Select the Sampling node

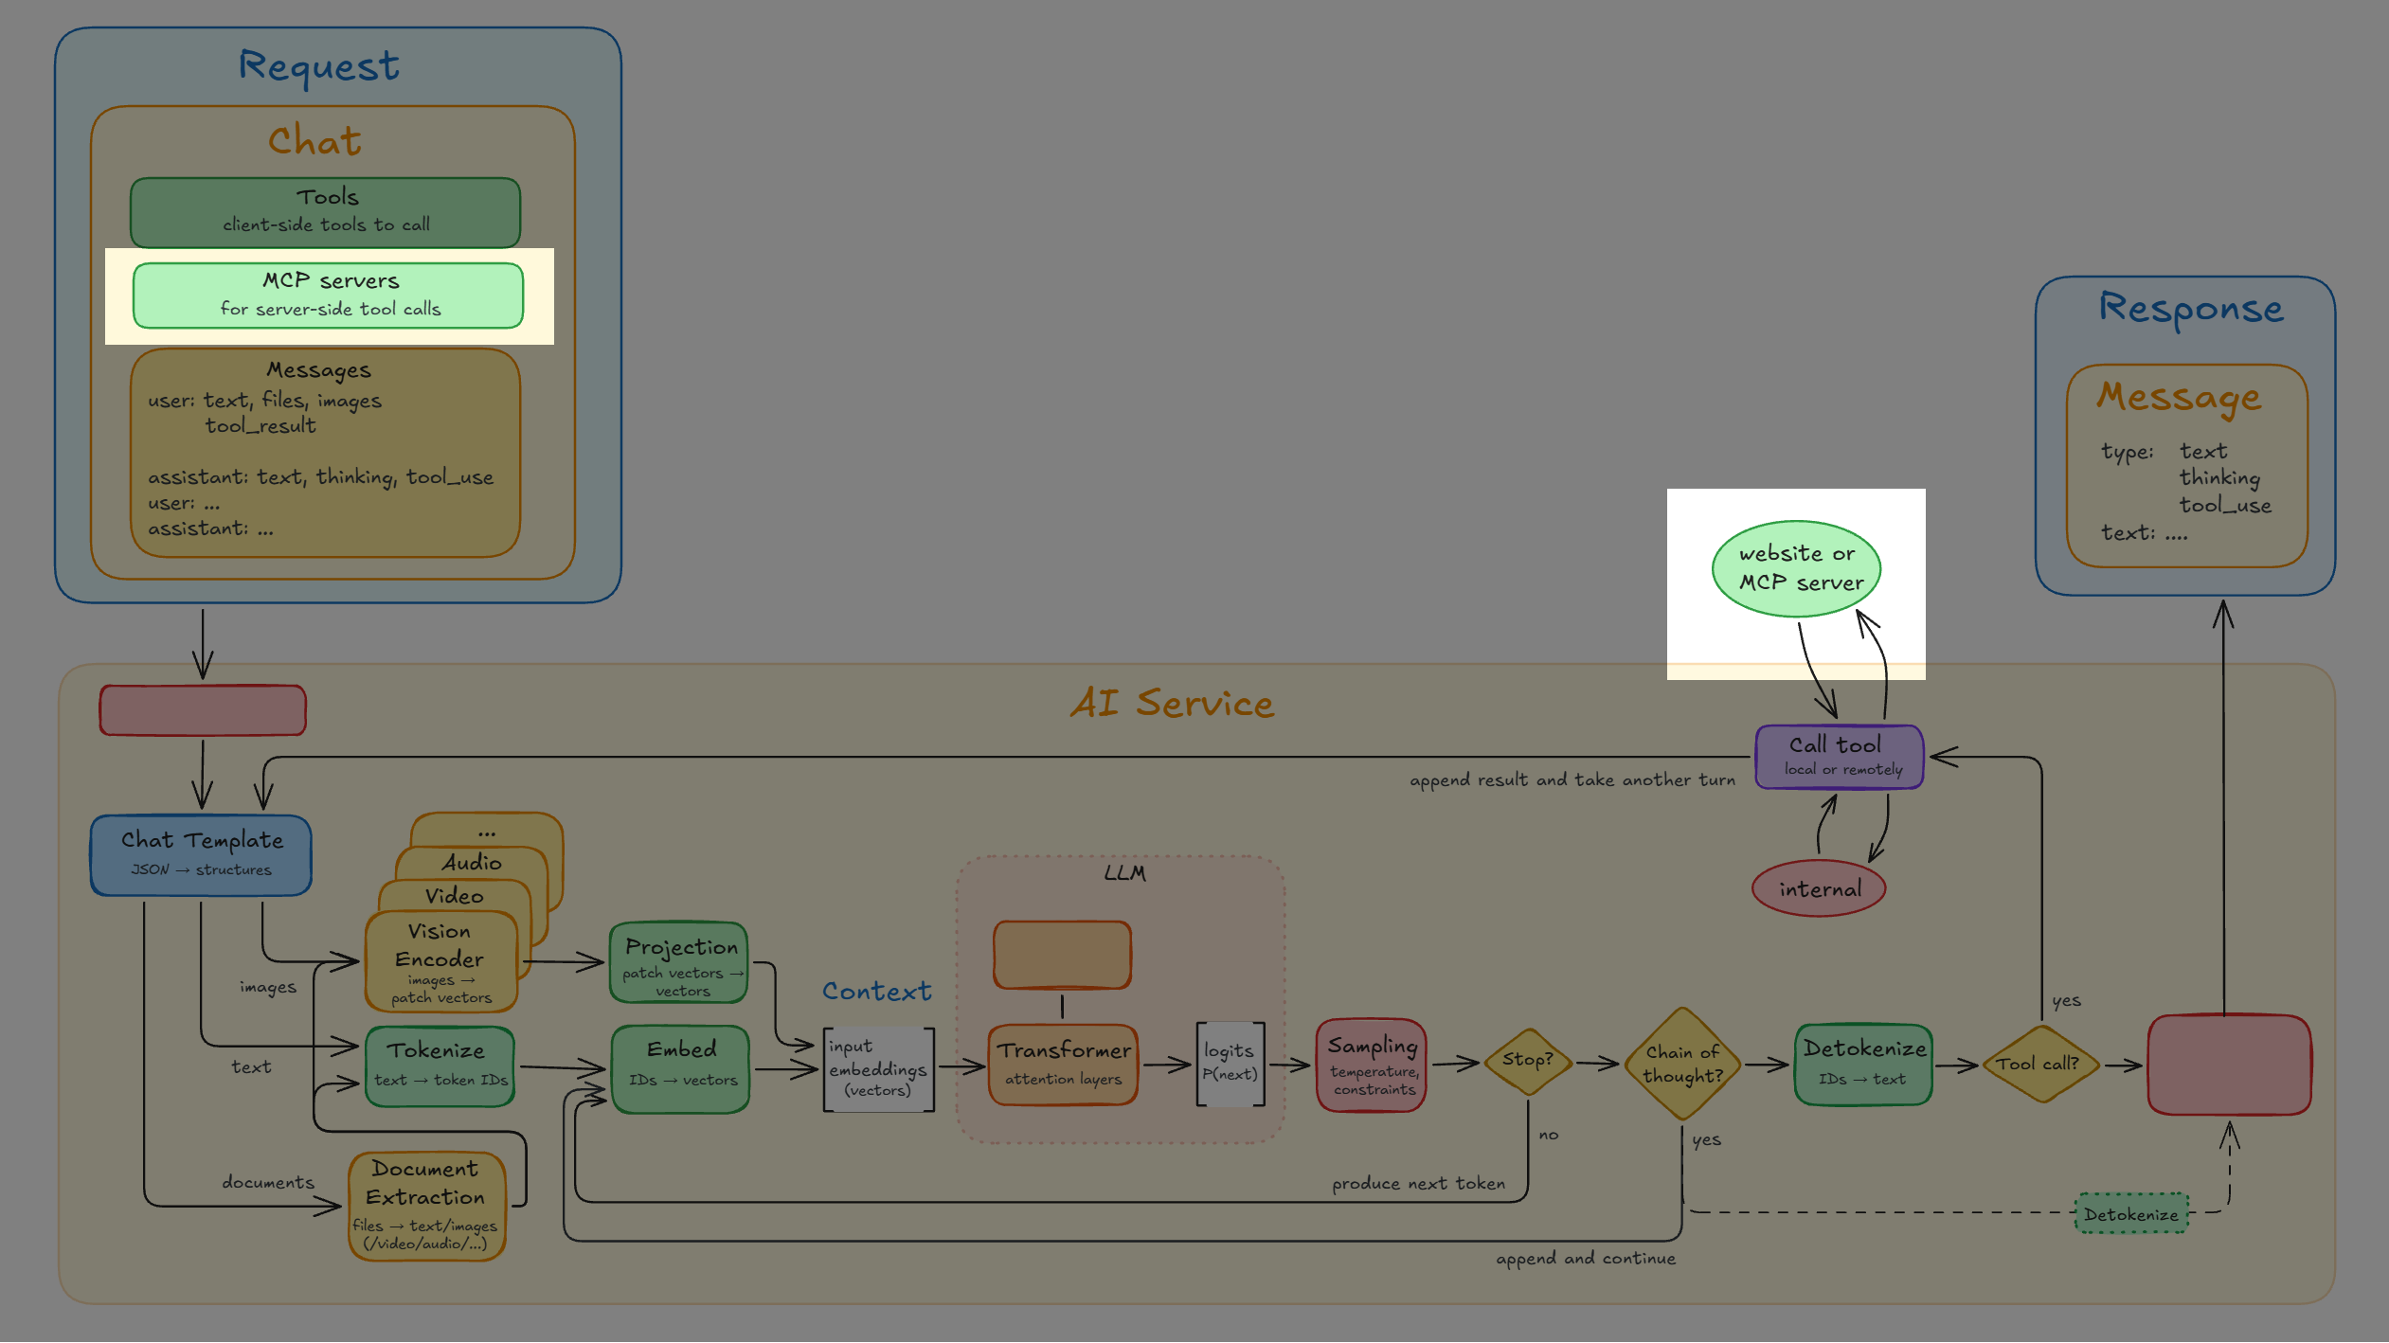point(1372,1065)
